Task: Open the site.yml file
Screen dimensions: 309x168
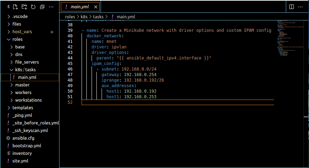Action: coord(20,161)
